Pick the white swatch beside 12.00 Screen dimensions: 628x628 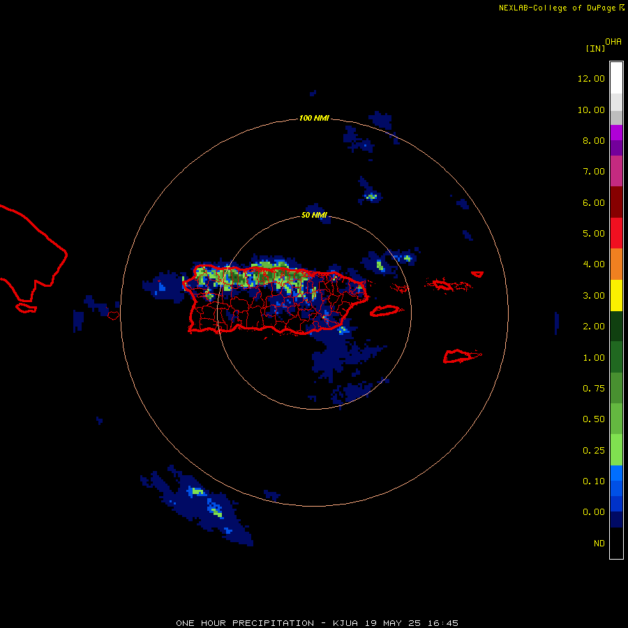[x=616, y=77]
